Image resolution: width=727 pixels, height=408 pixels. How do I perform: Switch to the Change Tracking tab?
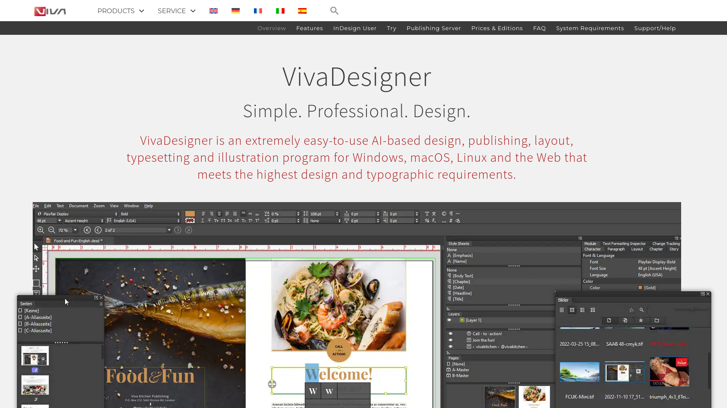pyautogui.click(x=666, y=244)
